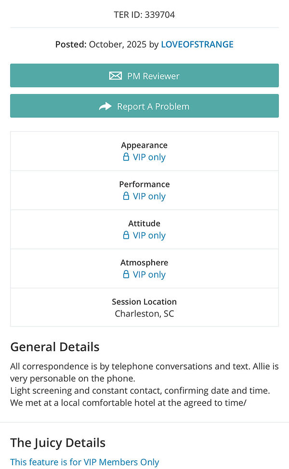The image size is (289, 469).
Task: Click the General Details heading
Action: (x=55, y=347)
